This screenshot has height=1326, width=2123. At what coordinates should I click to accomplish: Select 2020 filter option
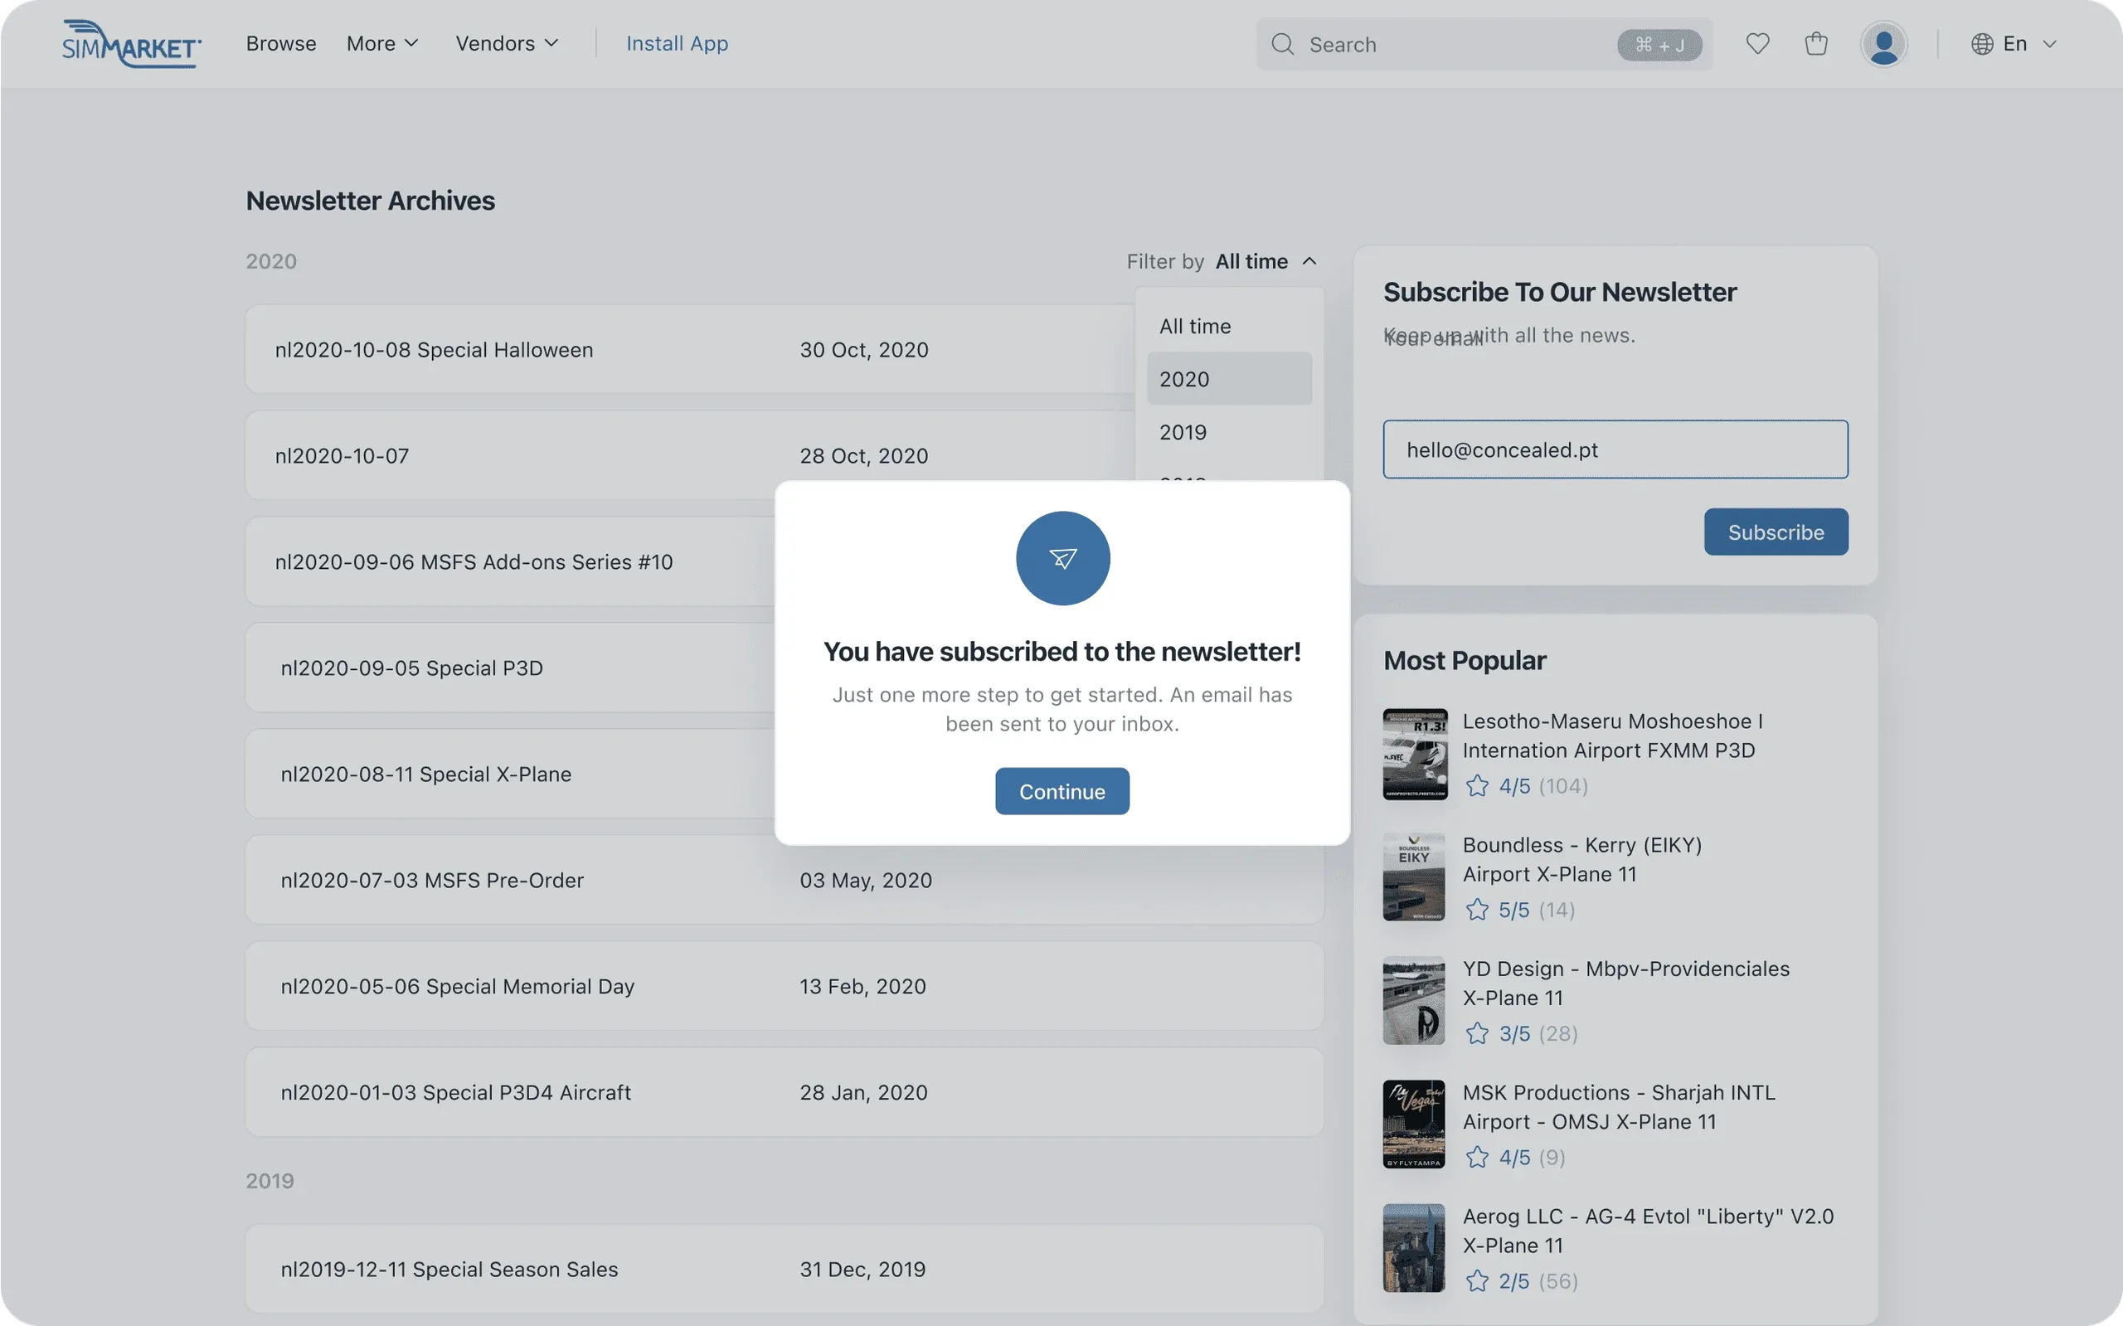tap(1229, 379)
